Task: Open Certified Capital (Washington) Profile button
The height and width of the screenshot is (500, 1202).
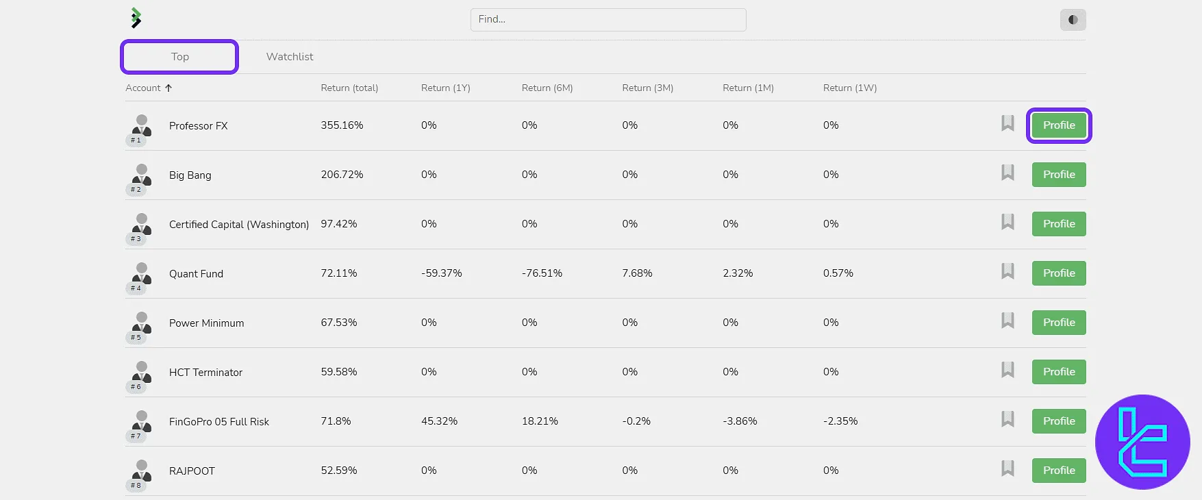Action: click(x=1059, y=224)
